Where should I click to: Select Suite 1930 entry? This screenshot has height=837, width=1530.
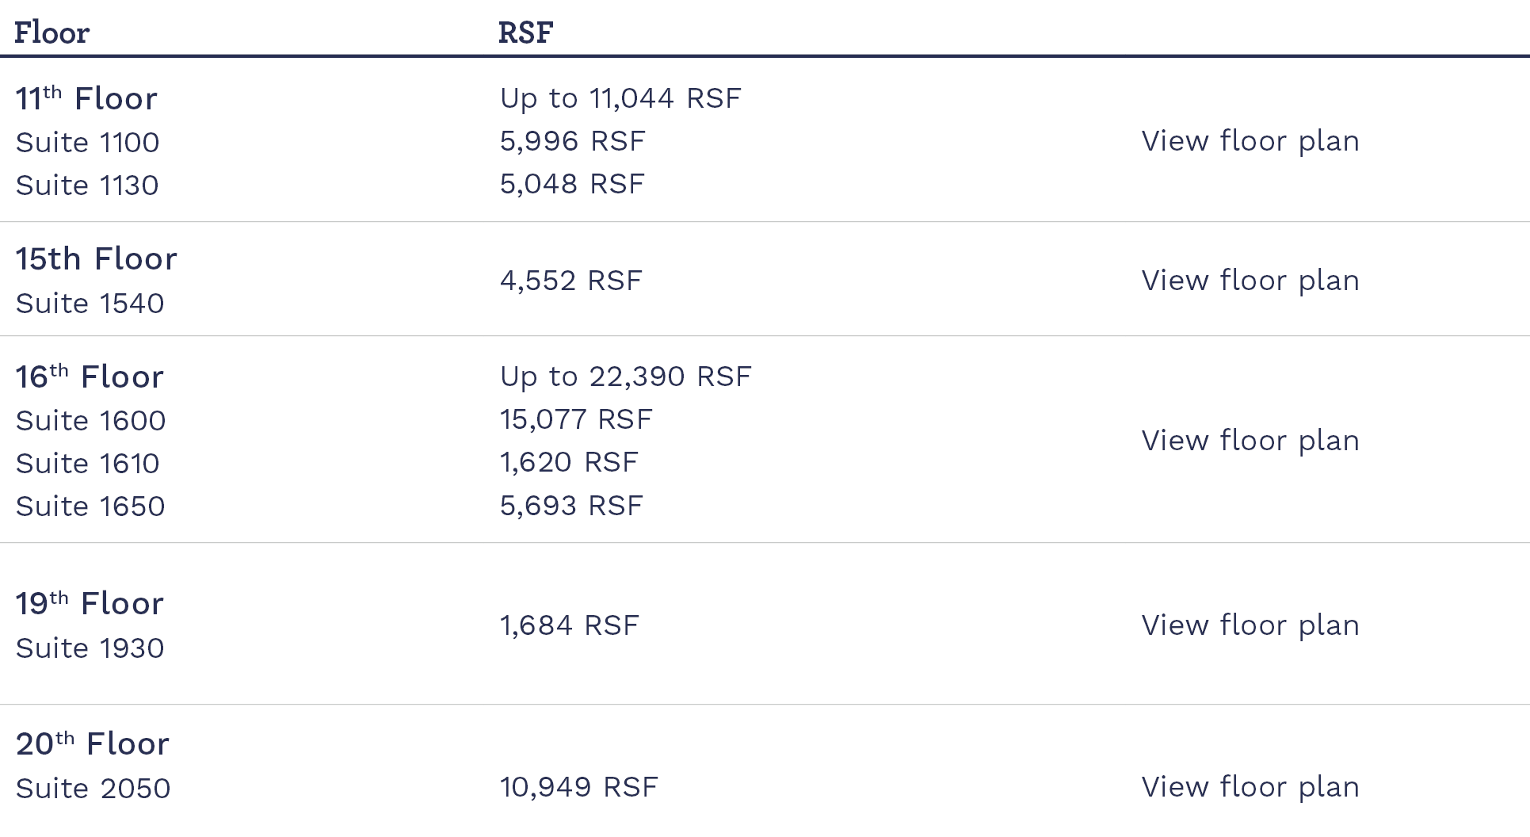pos(90,648)
